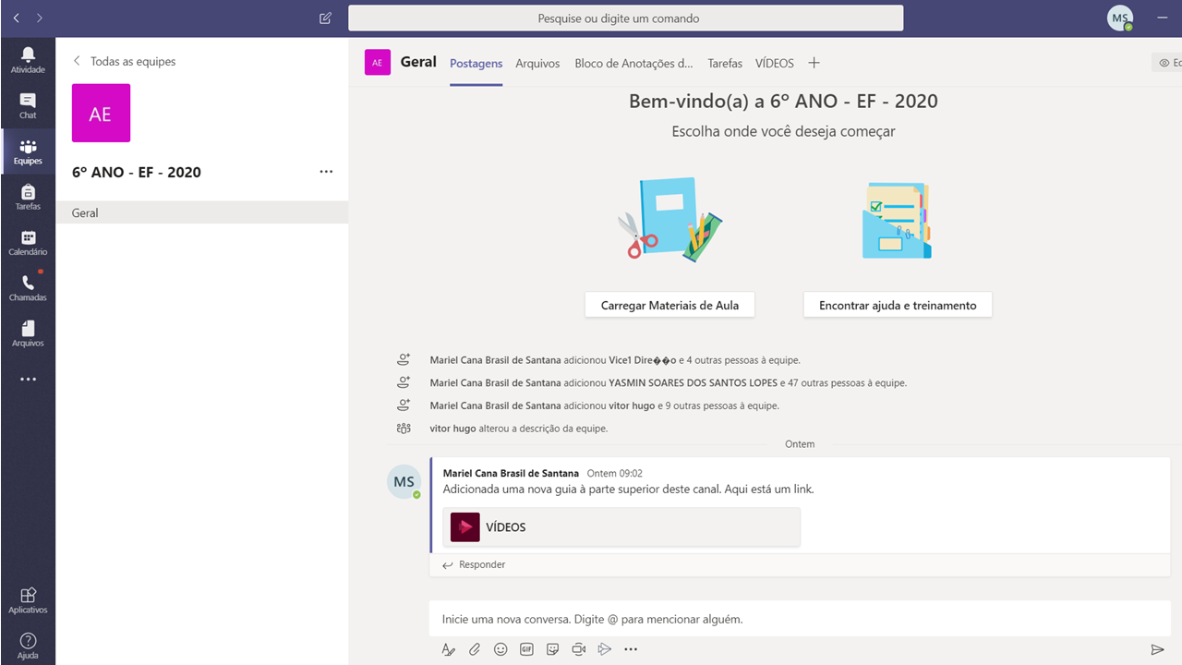Click author name Mariel Cana Brasil de Santana in post
The image size is (1182, 665).
point(511,473)
